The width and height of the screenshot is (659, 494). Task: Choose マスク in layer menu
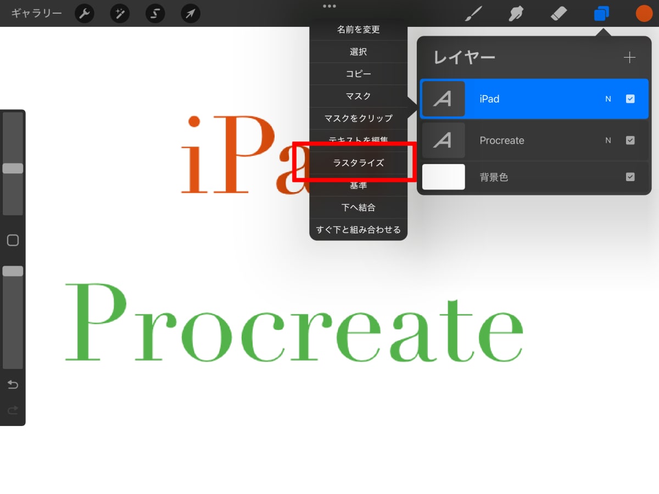coord(359,96)
